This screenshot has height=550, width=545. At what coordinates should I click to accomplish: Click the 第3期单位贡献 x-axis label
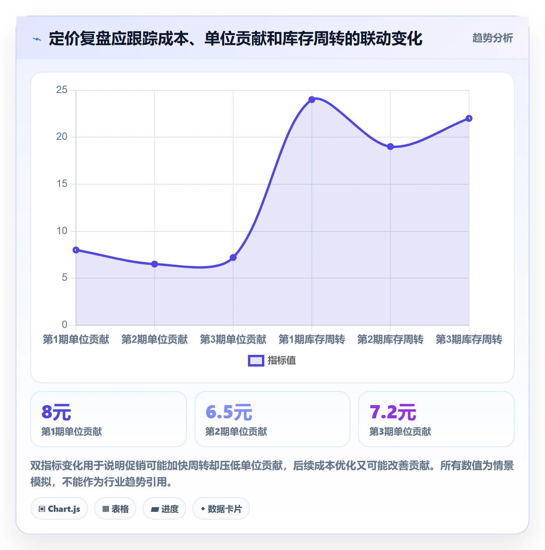click(233, 340)
